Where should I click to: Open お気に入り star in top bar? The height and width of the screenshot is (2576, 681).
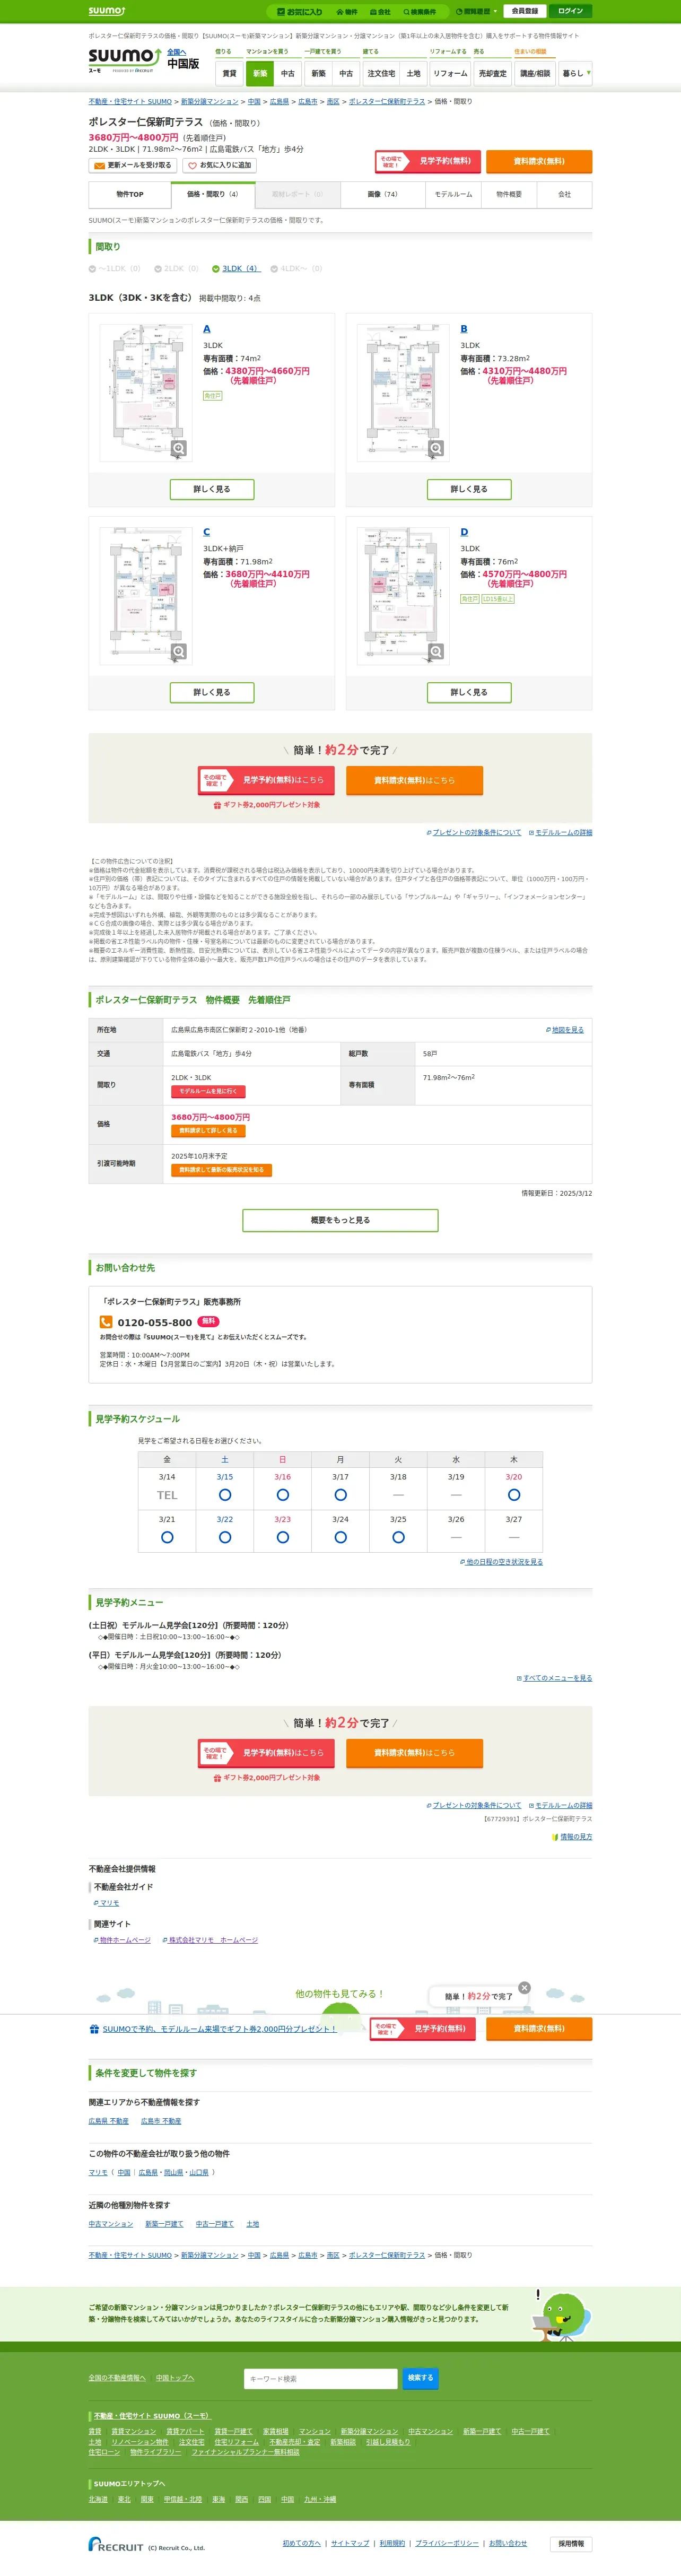pos(300,11)
